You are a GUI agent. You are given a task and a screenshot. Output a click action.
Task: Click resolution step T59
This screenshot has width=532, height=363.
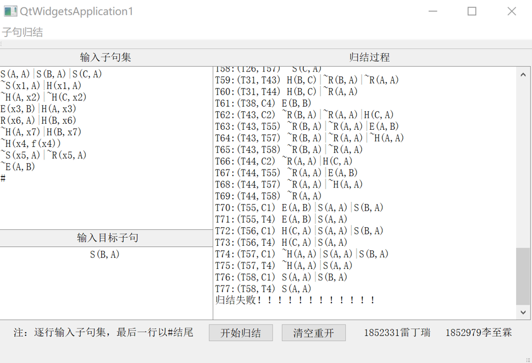(x=307, y=80)
